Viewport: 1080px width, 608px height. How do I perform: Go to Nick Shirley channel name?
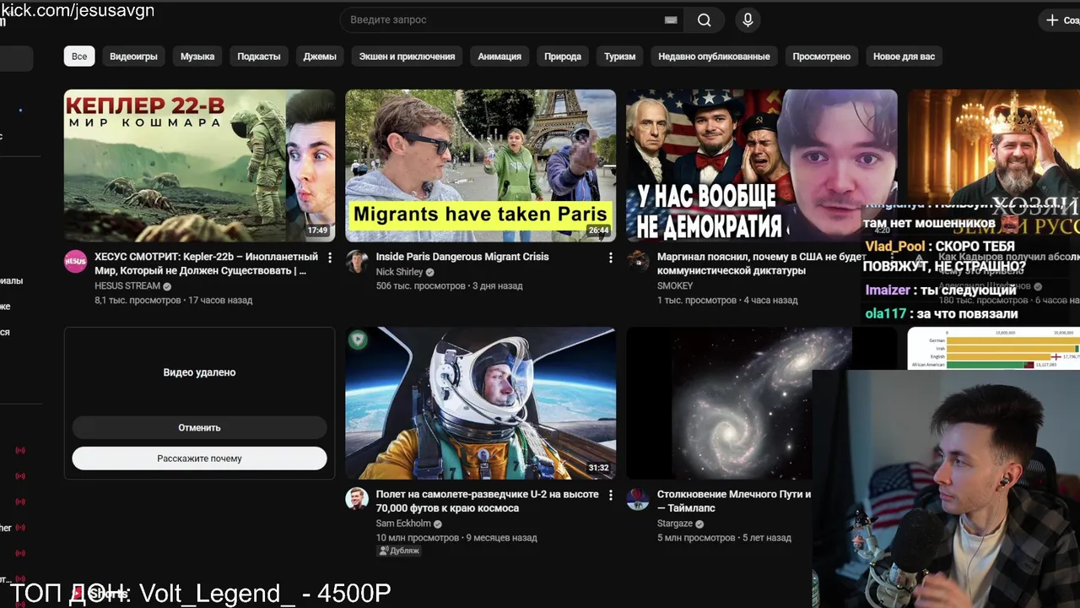click(x=399, y=272)
